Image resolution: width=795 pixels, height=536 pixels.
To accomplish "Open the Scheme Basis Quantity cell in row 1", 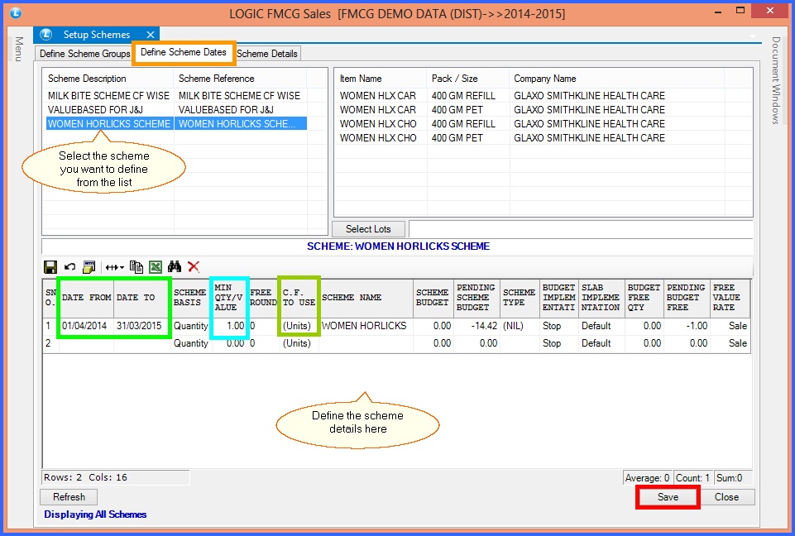I will click(x=190, y=326).
